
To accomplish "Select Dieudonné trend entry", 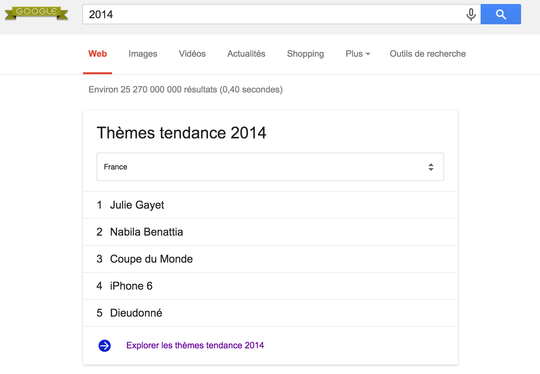I will pos(270,313).
